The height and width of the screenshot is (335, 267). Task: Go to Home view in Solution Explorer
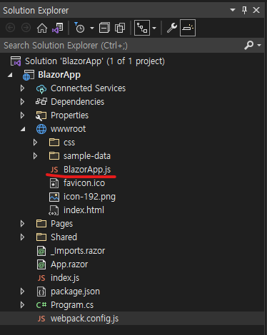42,28
